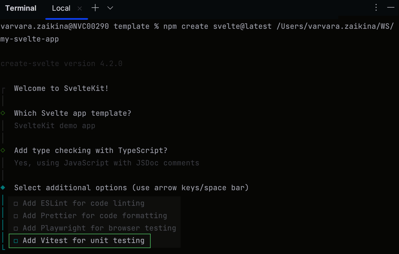
Task: Enable the Playwright browser testing checkbox
Action: (x=16, y=228)
